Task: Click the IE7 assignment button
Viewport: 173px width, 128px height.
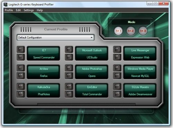Action: (44, 50)
